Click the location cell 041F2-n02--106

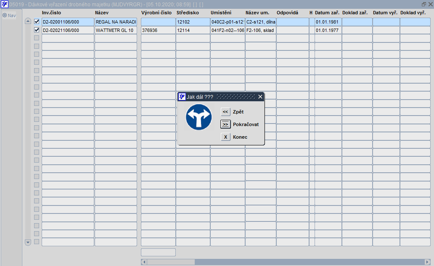pos(228,30)
